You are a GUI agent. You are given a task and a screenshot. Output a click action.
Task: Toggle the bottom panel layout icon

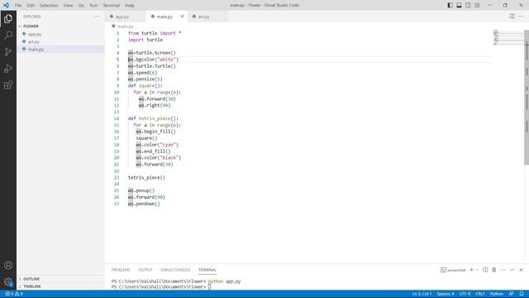[460, 5]
